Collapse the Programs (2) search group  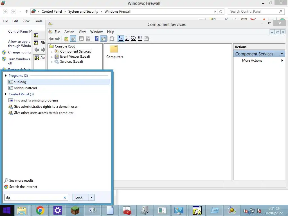(x=6, y=75)
